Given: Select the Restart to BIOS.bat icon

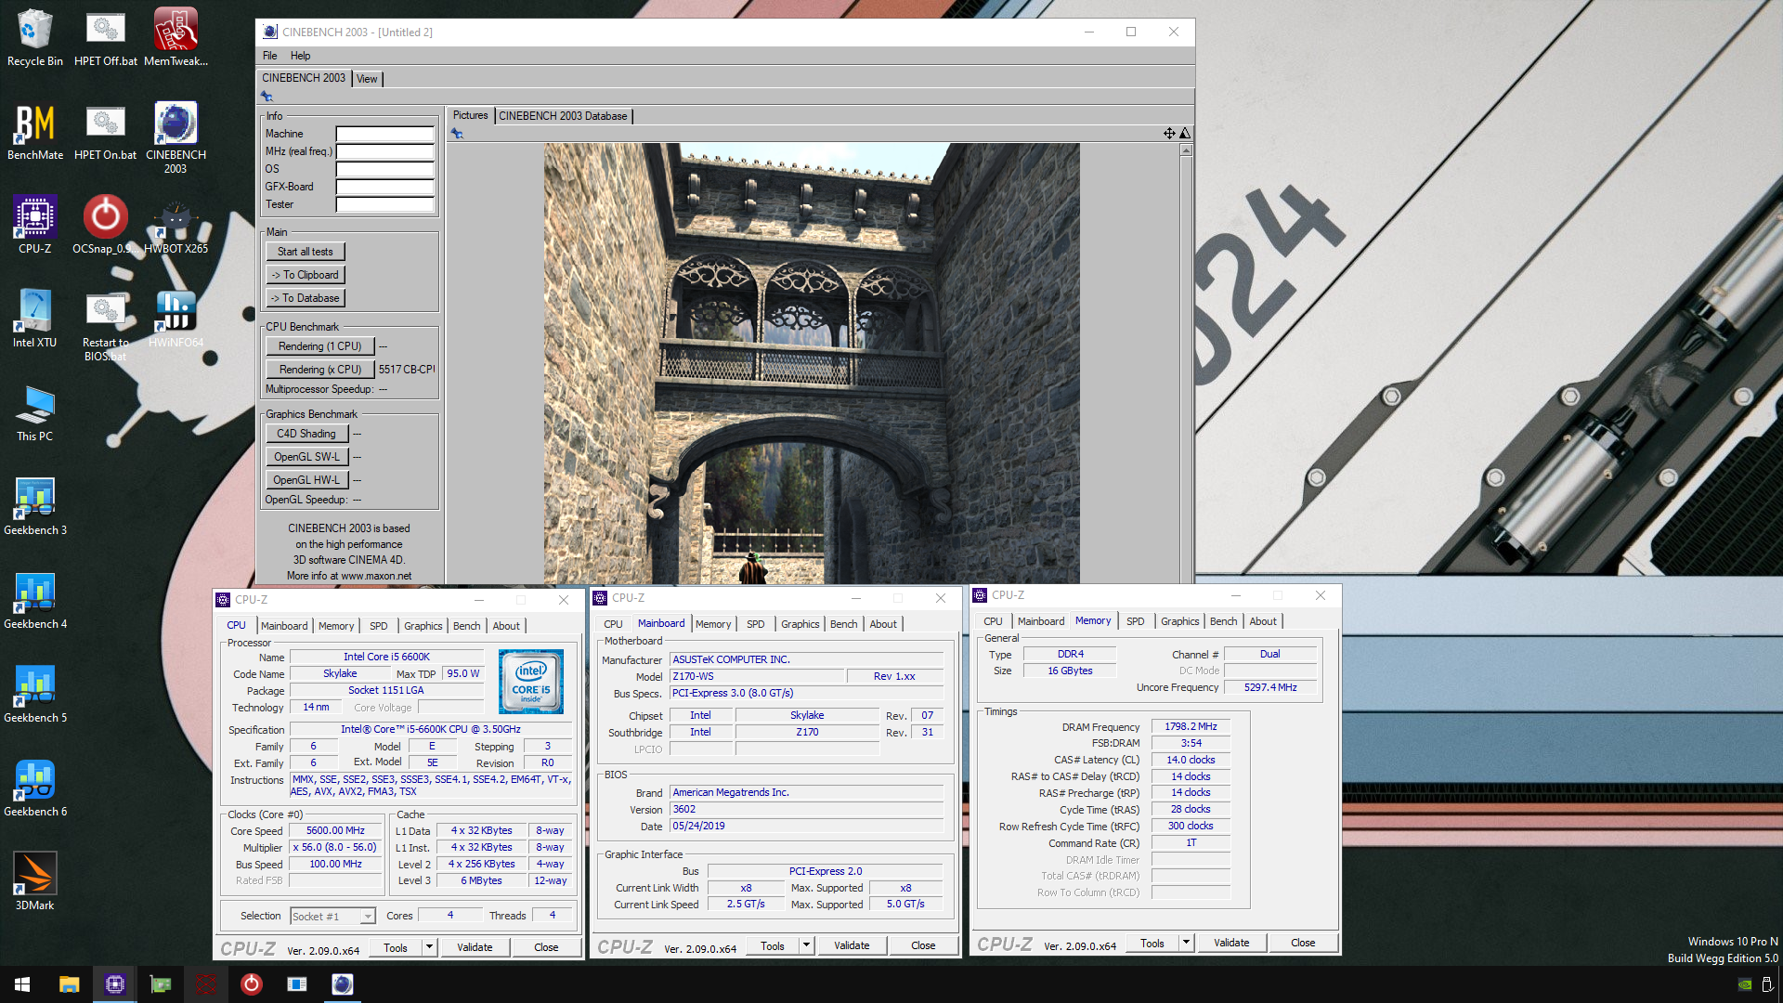Looking at the screenshot, I should click(x=105, y=325).
